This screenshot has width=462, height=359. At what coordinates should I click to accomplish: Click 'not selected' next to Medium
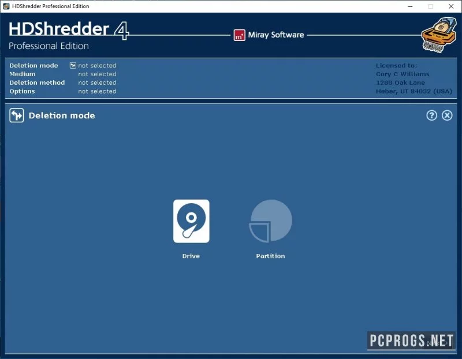click(x=97, y=74)
